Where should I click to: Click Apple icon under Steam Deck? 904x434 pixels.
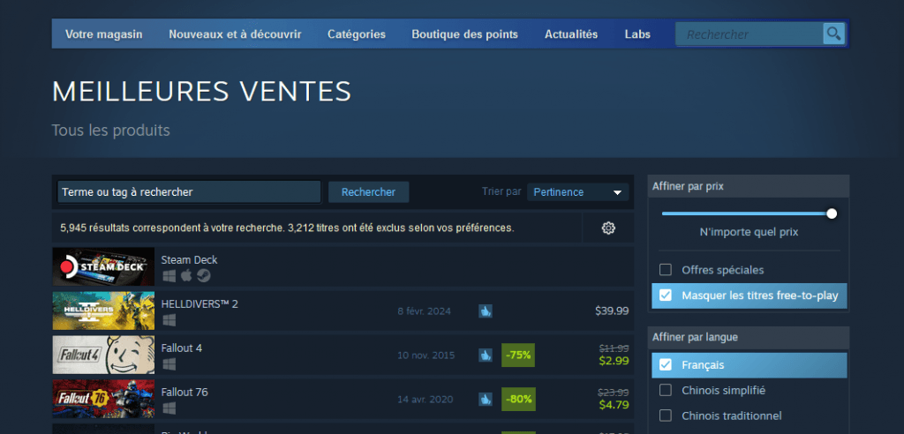(x=185, y=276)
